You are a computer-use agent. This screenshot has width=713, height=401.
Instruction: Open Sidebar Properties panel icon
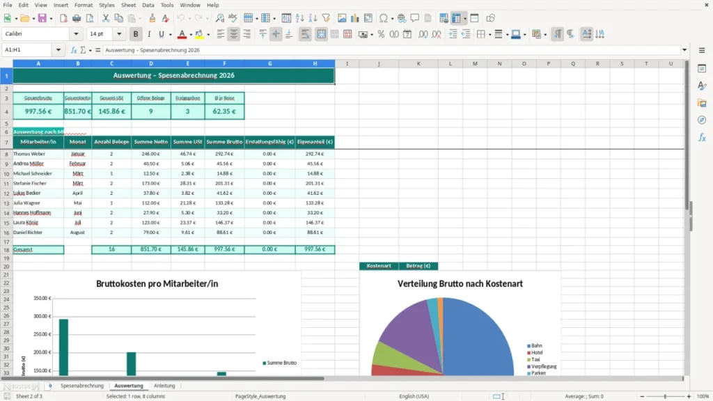702,69
